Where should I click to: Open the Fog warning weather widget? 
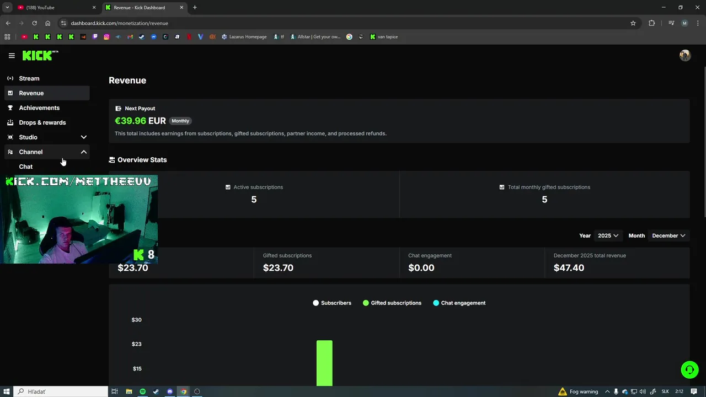[579, 391]
